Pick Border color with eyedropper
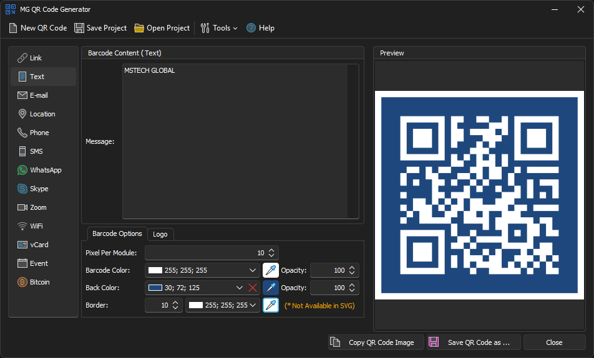Image resolution: width=594 pixels, height=358 pixels. click(x=271, y=305)
